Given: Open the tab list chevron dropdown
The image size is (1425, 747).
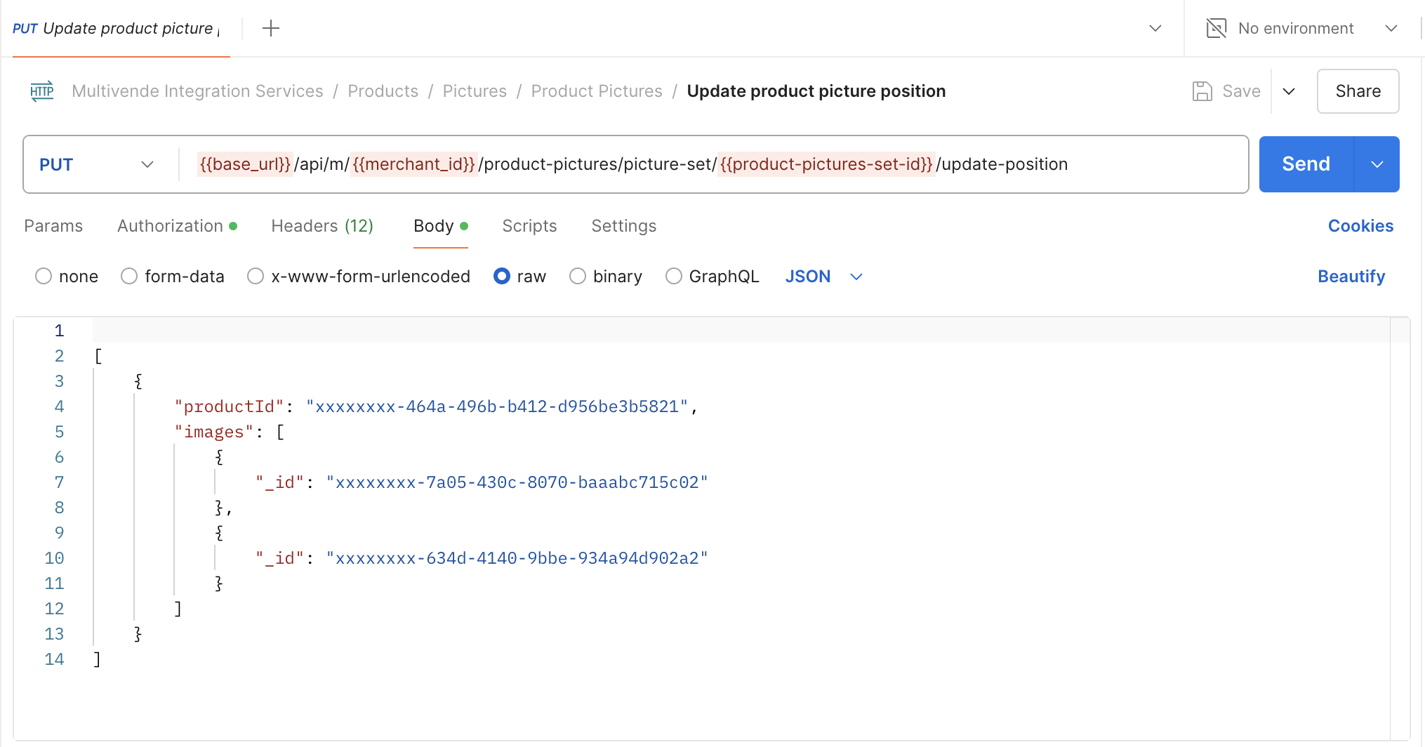Looking at the screenshot, I should click(x=1155, y=28).
